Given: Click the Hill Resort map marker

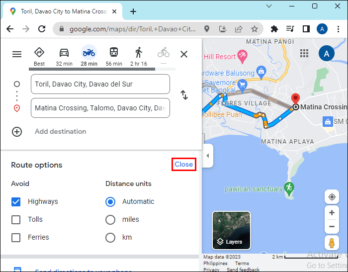Looking at the screenshot, I should pos(243,56).
